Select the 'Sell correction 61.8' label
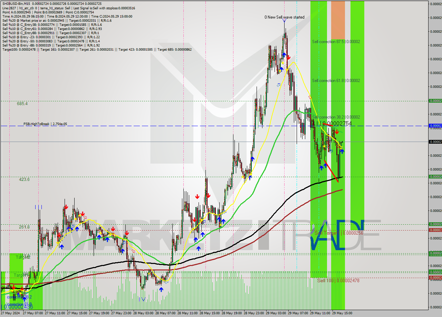The image size is (442, 317). tap(336, 81)
